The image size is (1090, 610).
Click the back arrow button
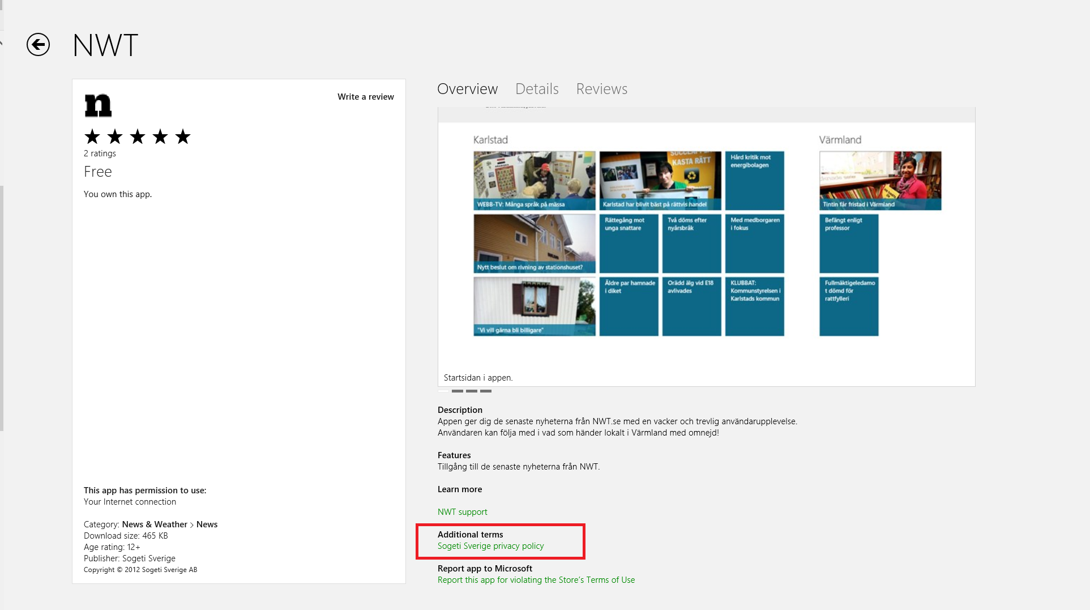point(38,45)
